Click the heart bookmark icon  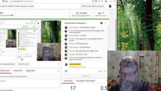pos(102,1)
